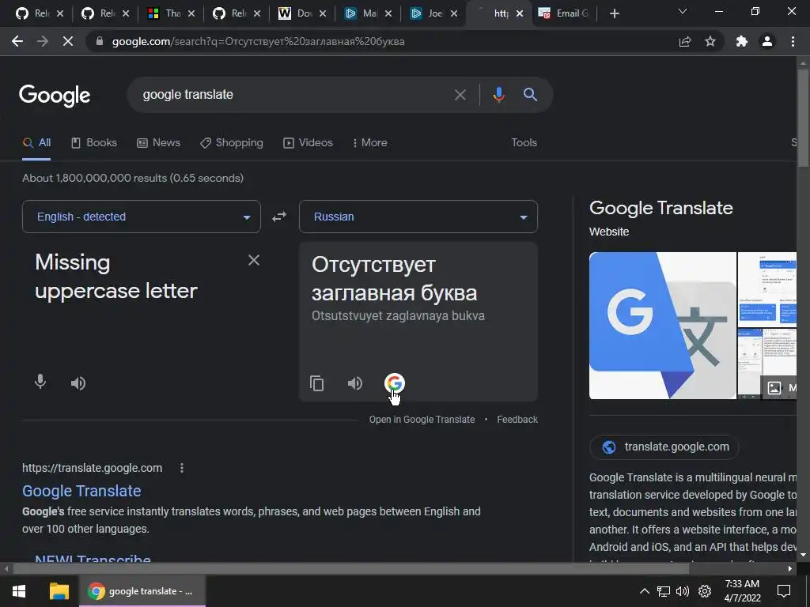
Task: Open the Chrome extensions menu
Action: pyautogui.click(x=742, y=41)
